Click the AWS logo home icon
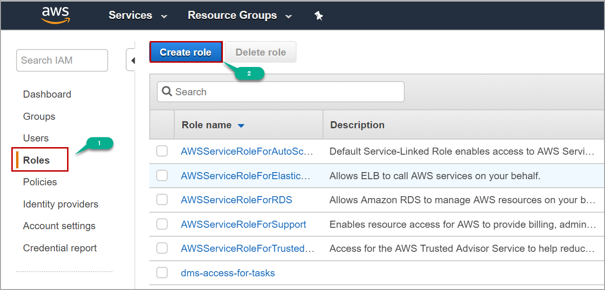The width and height of the screenshot is (605, 290). point(55,15)
